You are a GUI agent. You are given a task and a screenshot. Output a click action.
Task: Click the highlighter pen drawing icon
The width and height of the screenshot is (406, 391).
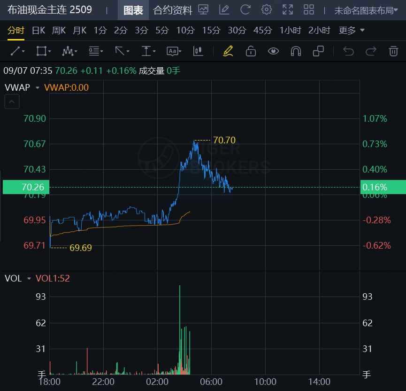228,51
